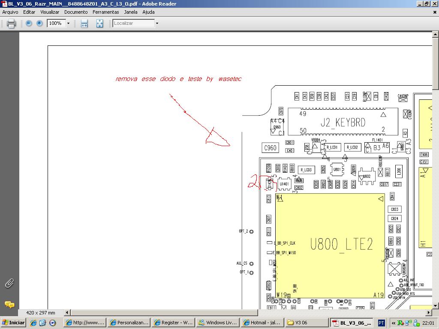
Task: Expand the Localizar search options dropdown
Action: click(157, 23)
